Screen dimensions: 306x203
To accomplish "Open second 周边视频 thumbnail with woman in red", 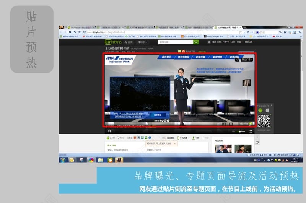I will pos(243,148).
